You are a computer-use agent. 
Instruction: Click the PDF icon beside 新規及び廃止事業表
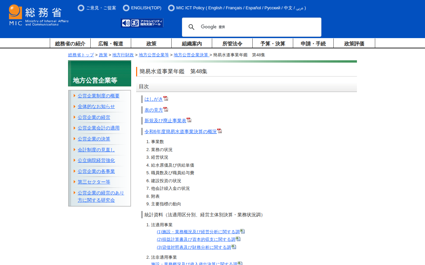(189, 120)
